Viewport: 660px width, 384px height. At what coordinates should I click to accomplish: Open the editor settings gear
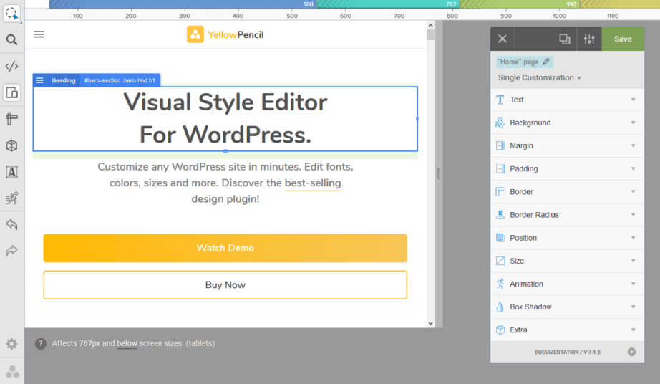[11, 344]
